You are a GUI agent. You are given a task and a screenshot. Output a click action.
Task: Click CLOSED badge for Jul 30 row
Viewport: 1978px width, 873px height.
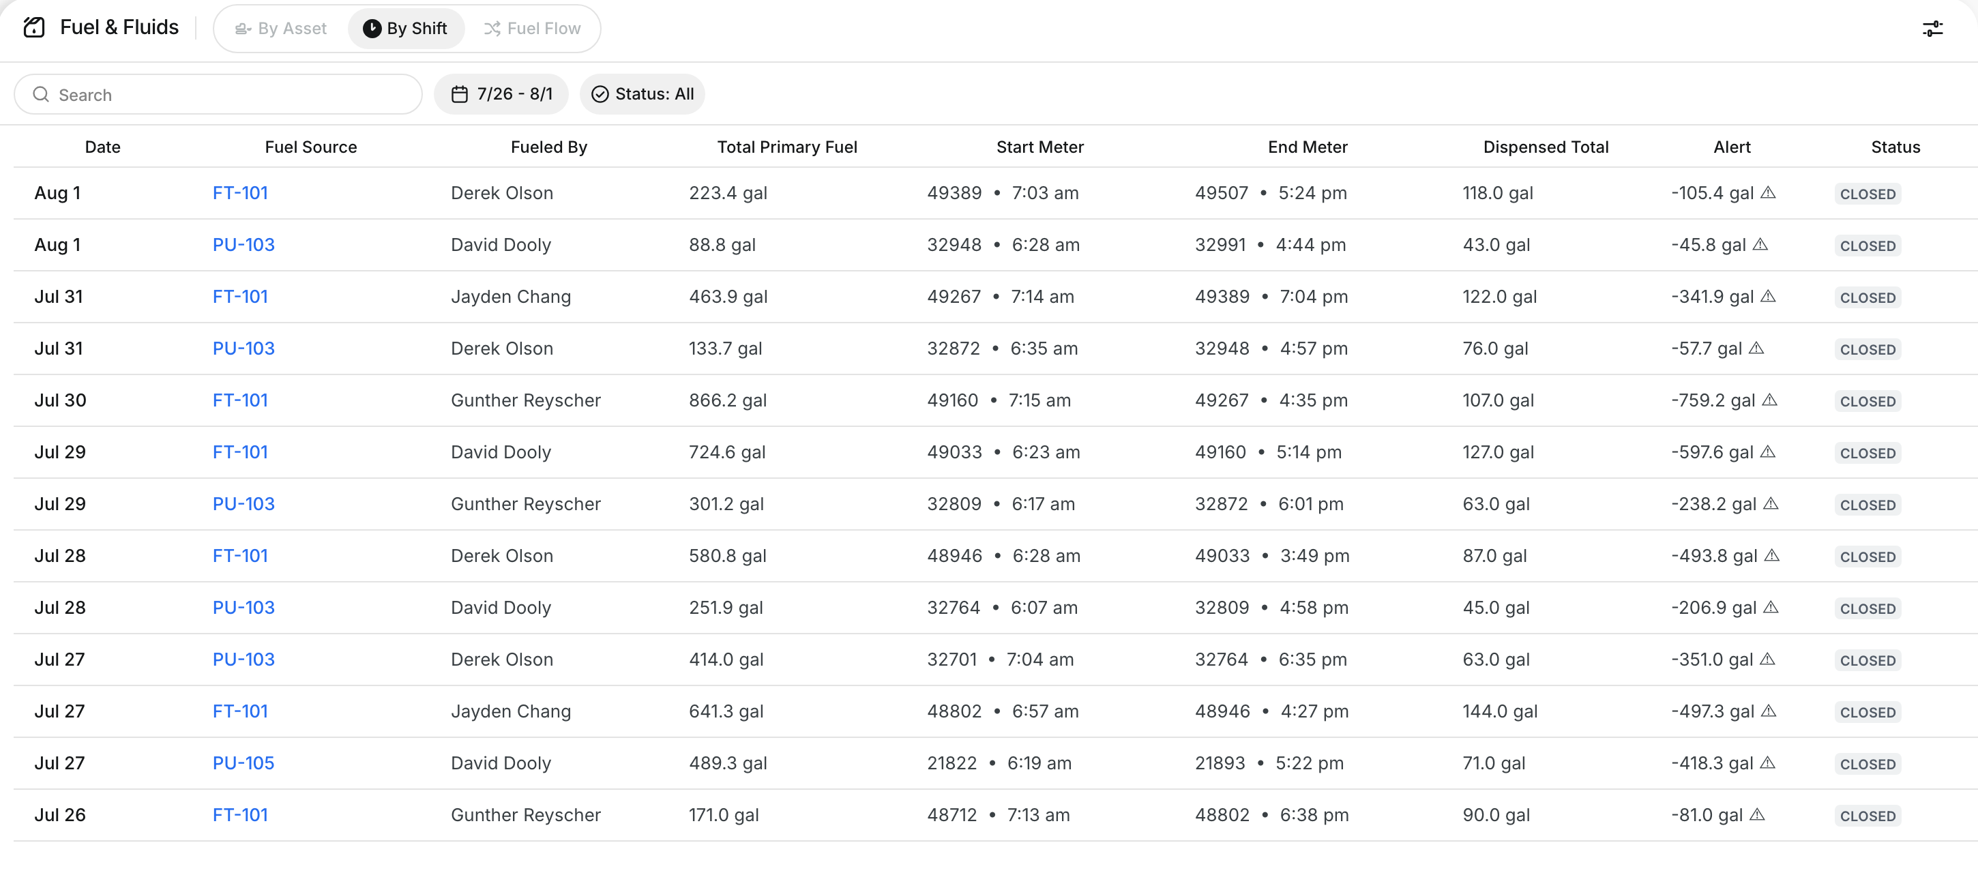coord(1868,401)
